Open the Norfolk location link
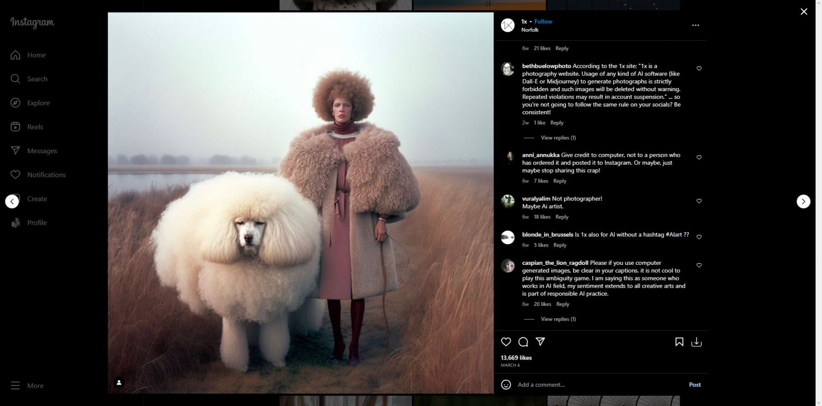Screen dimensions: 822x406 point(530,30)
